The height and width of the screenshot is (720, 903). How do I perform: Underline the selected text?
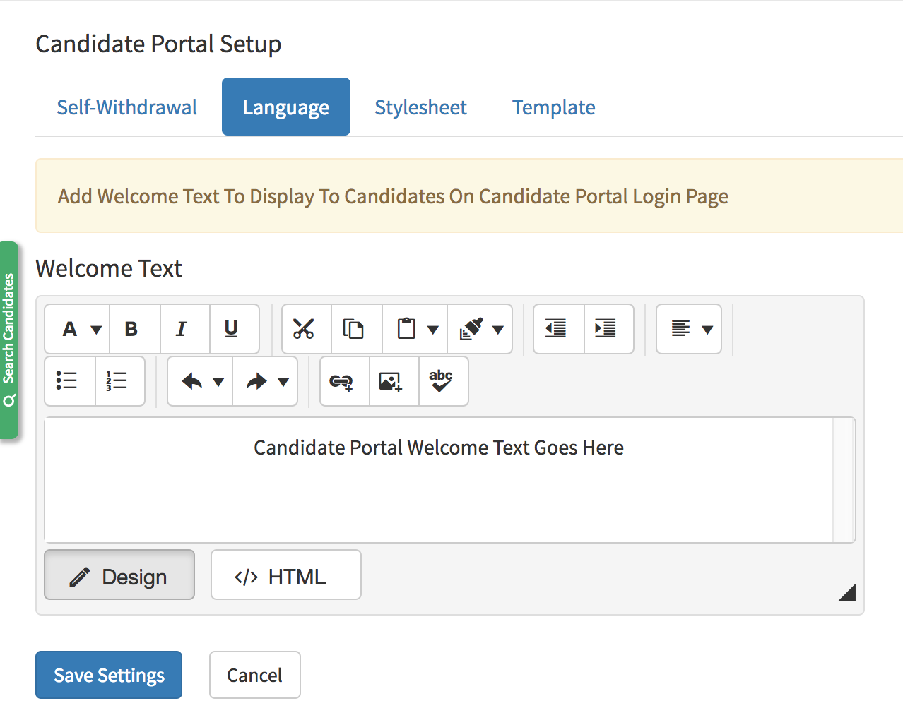[x=235, y=328]
